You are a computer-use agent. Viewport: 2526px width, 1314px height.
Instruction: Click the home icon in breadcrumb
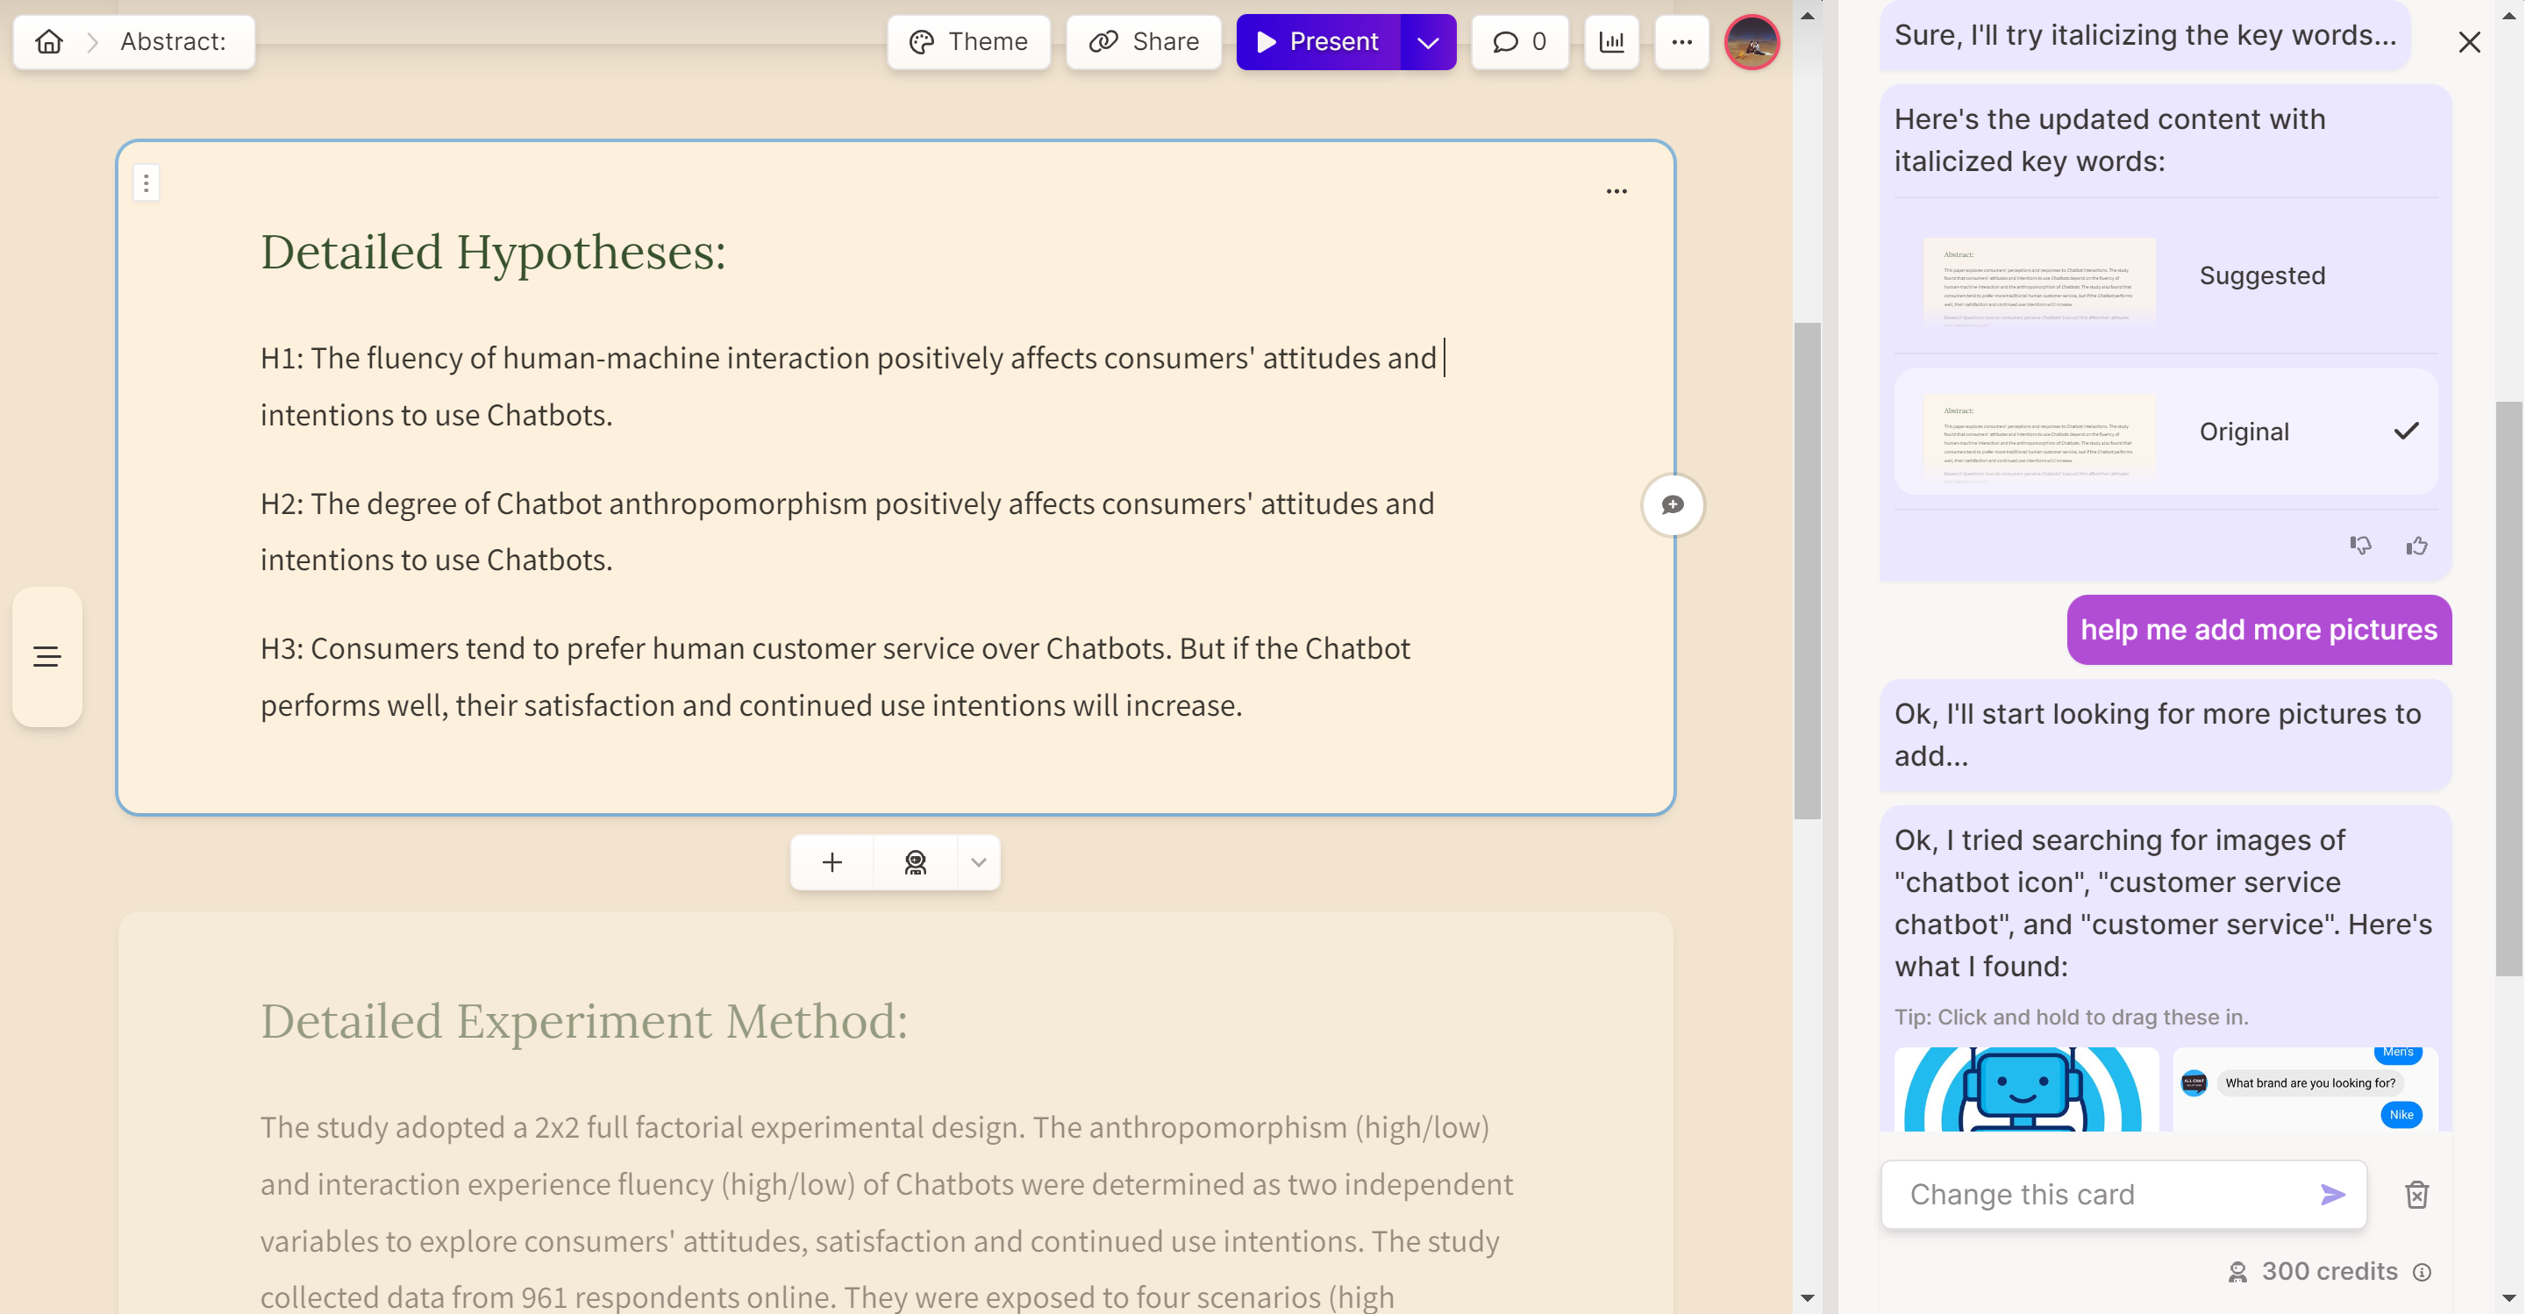tap(49, 42)
